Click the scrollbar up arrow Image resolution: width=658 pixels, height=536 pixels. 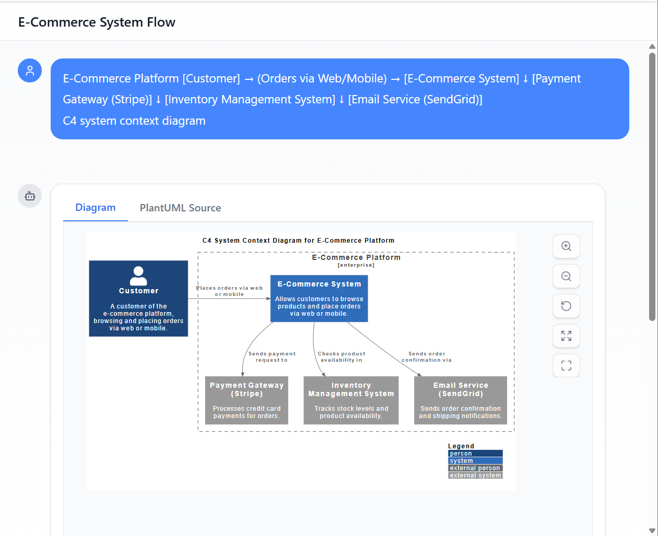coord(652,46)
